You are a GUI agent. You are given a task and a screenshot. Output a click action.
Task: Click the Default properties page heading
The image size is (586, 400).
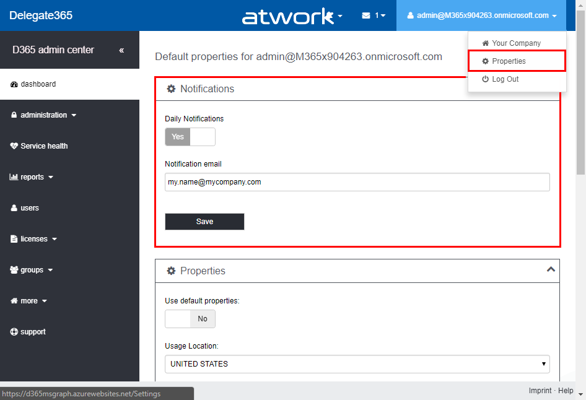tap(299, 56)
